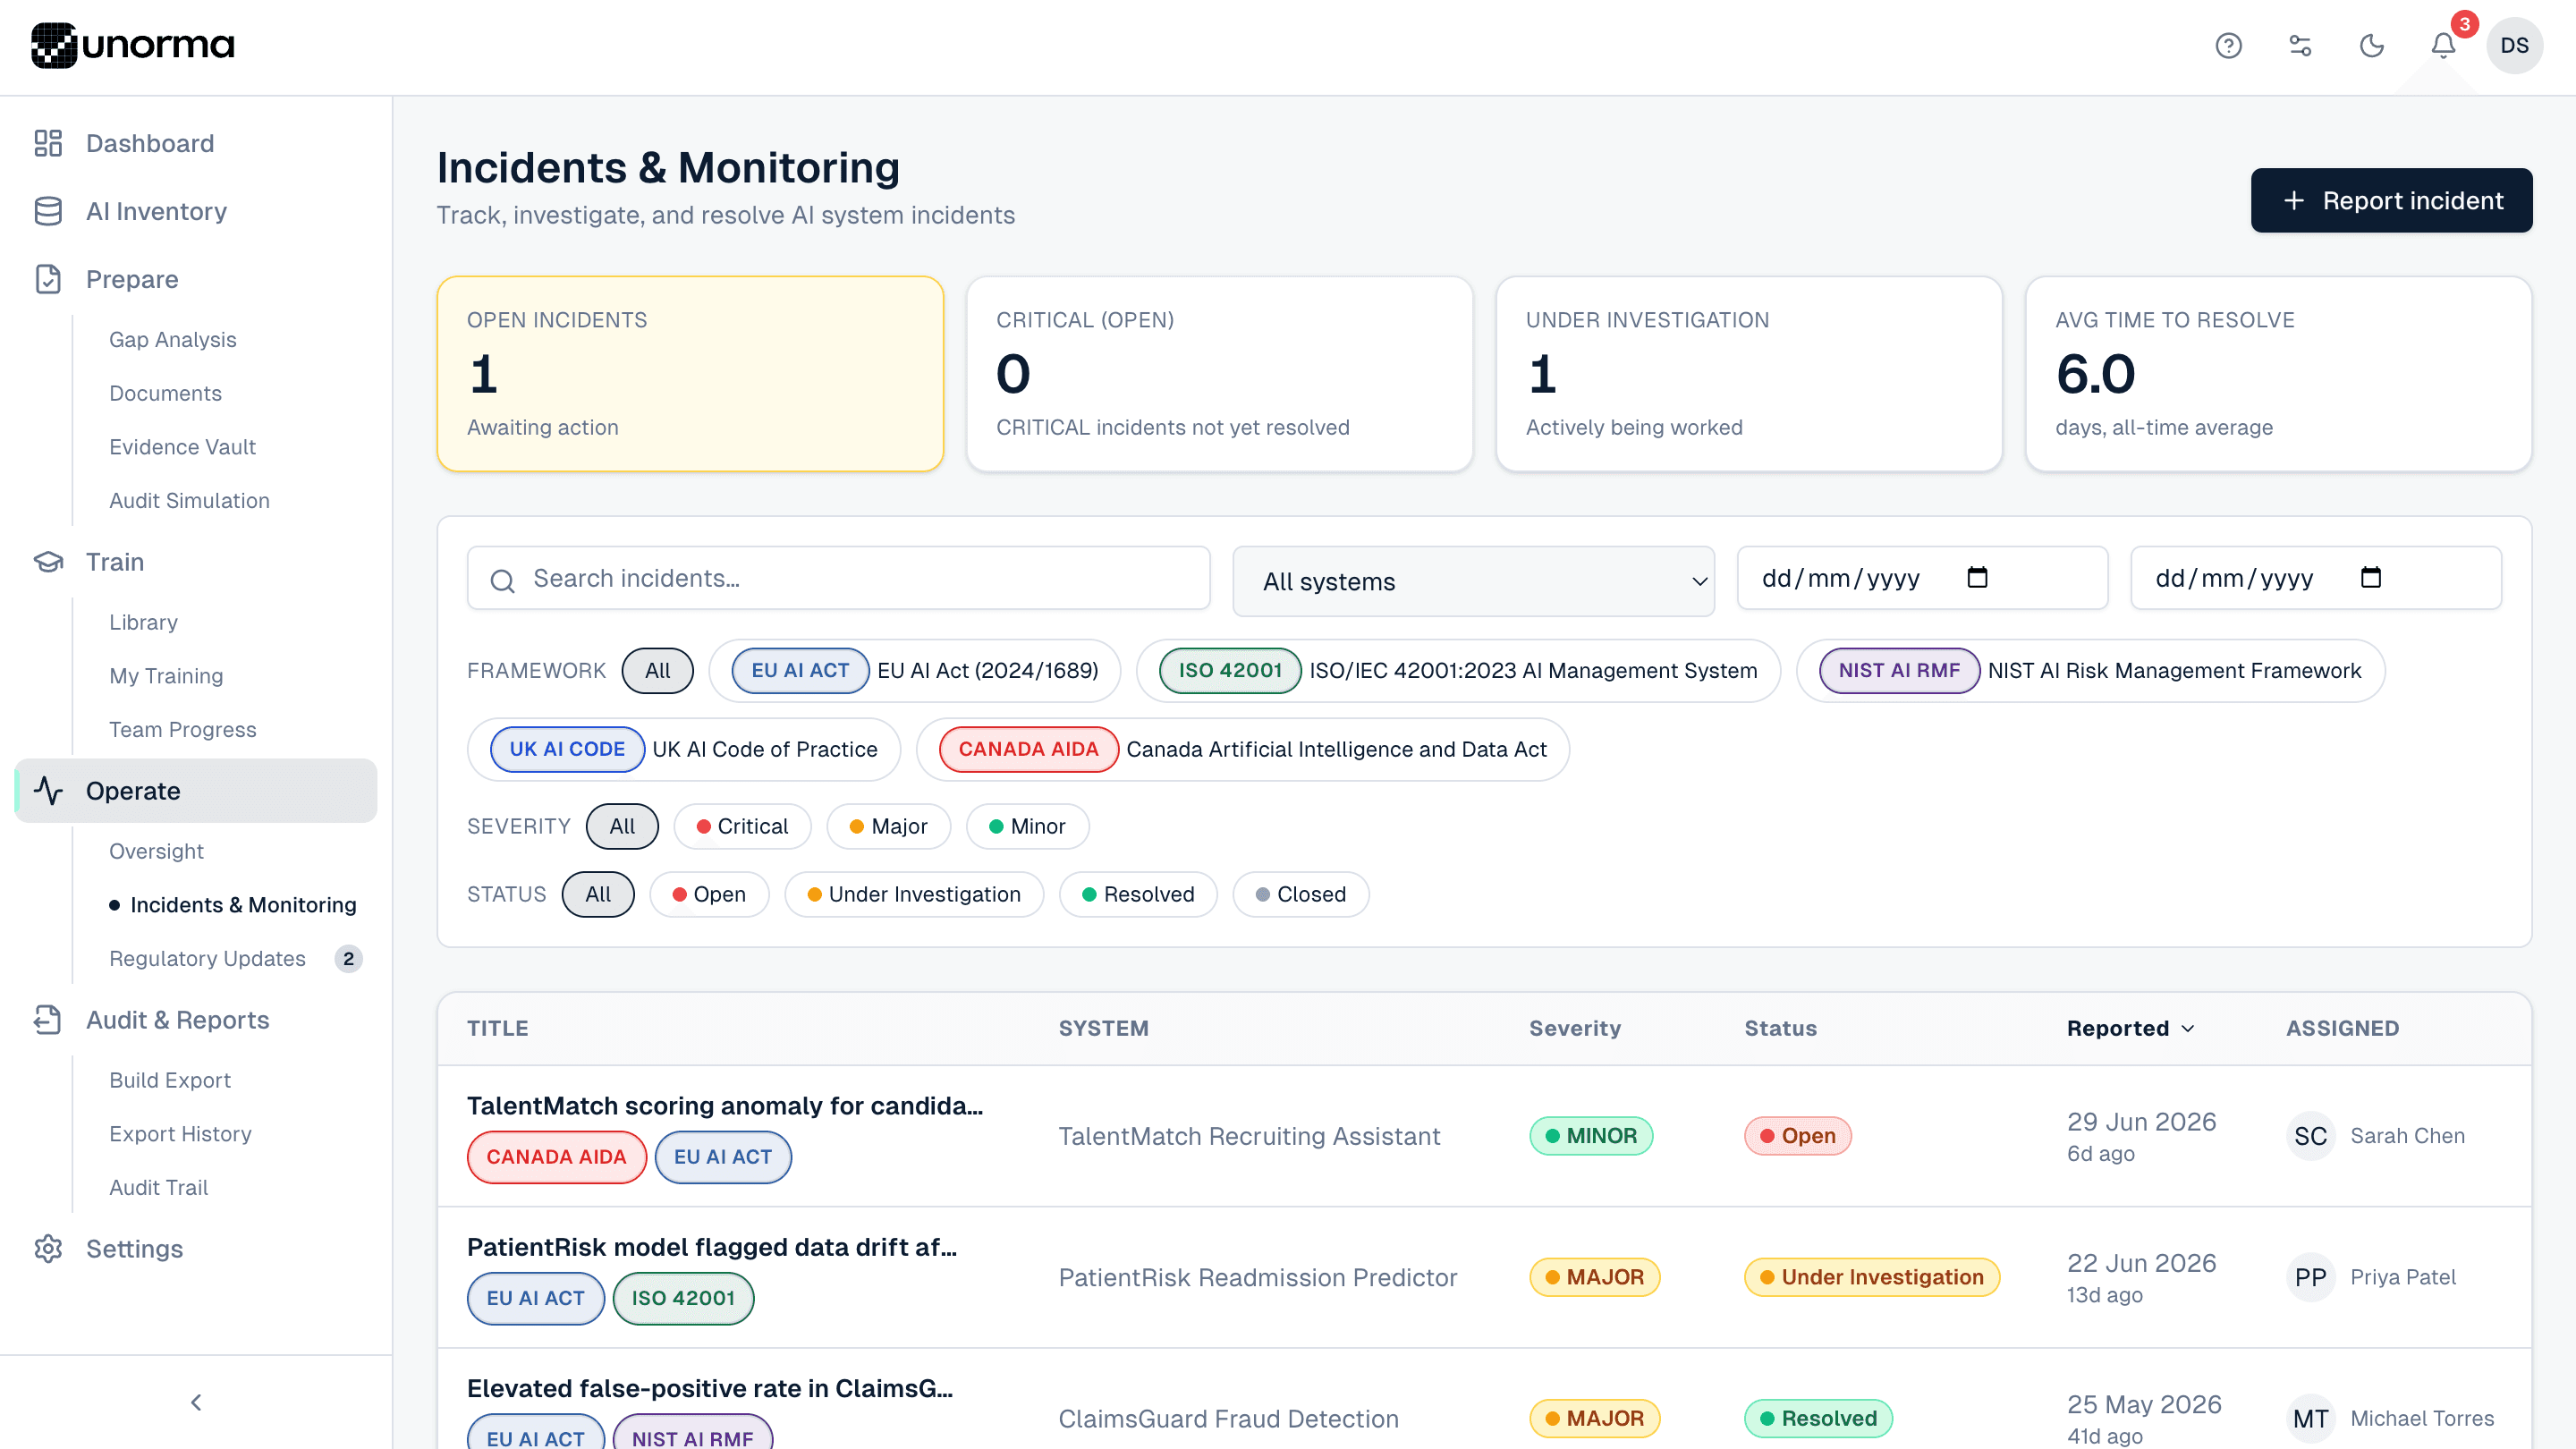Click the AI Inventory database icon
Image resolution: width=2576 pixels, height=1449 pixels.
tap(48, 211)
